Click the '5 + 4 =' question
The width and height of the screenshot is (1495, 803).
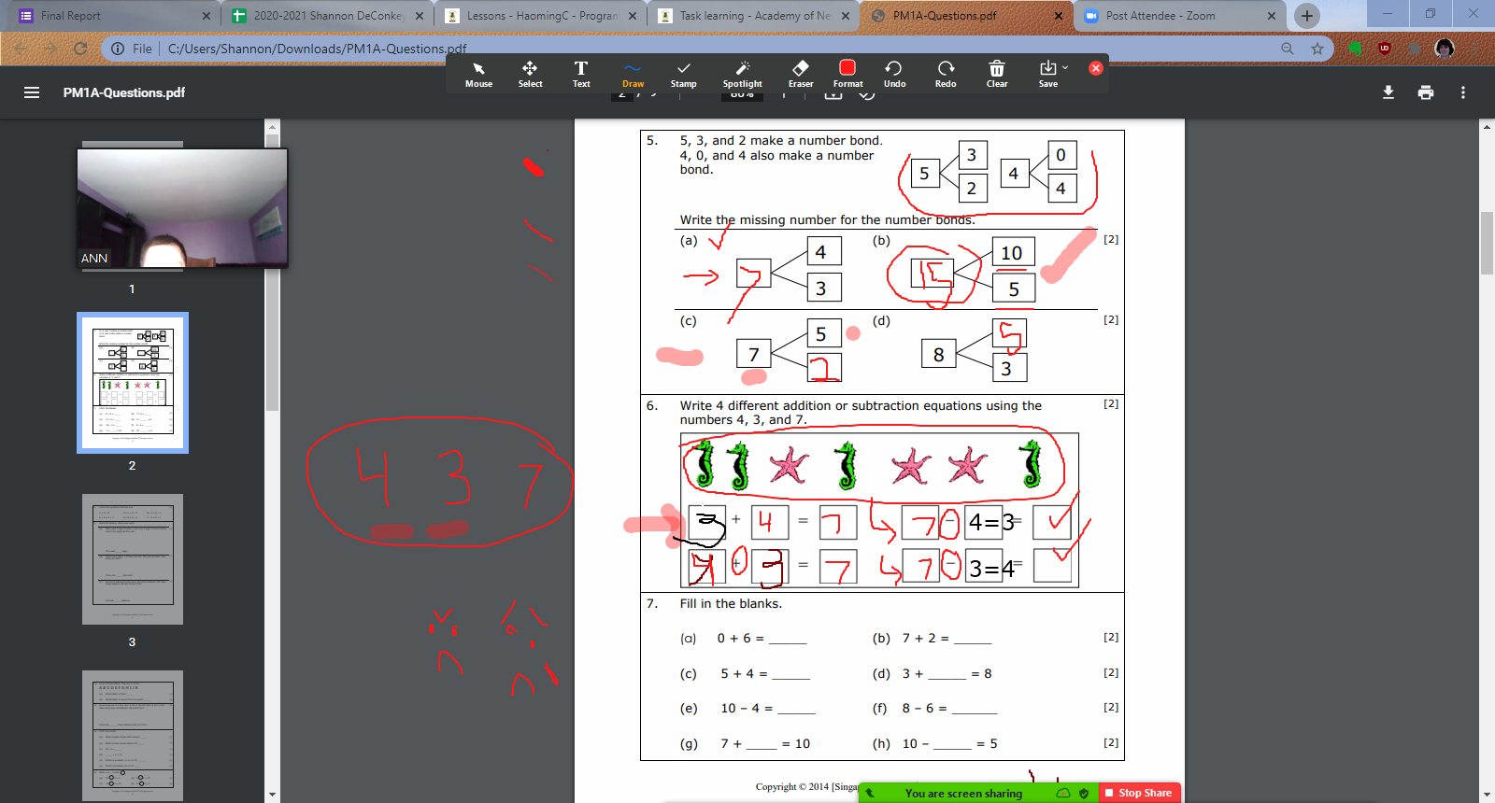pos(764,673)
